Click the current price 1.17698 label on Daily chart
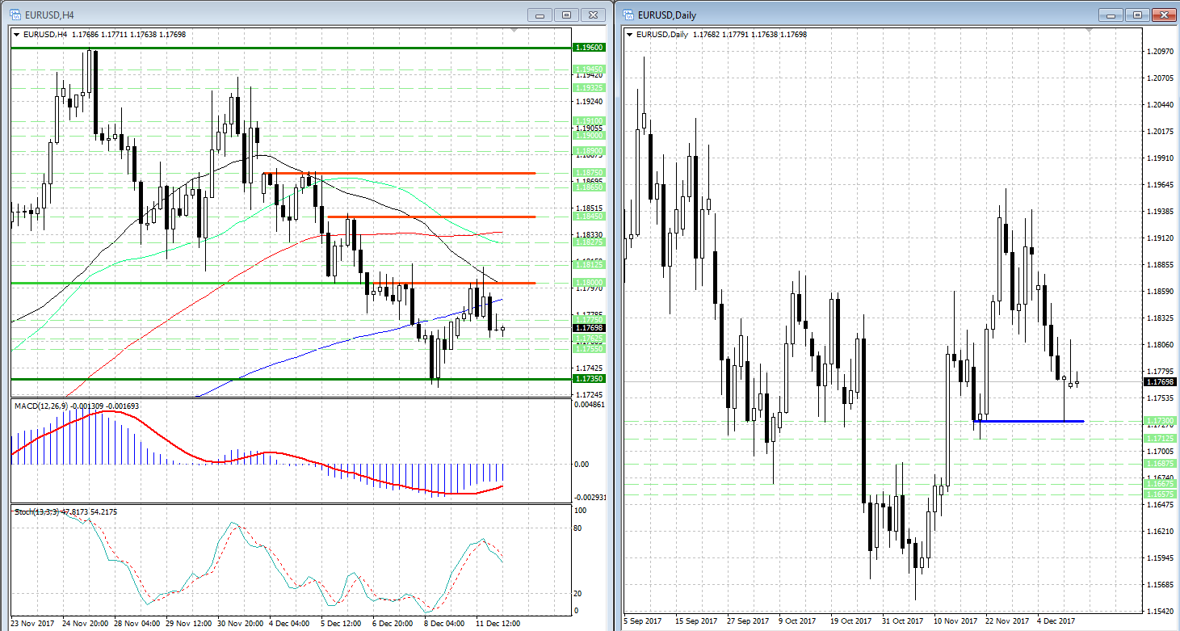The width and height of the screenshot is (1180, 631). (x=1159, y=381)
